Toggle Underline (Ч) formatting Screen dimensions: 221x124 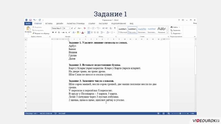(x=59, y=32)
